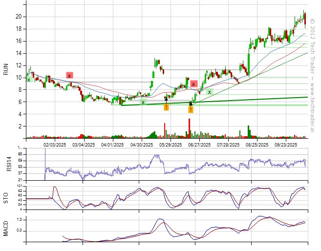Screen dimensions: 321x251
Task: Click the RSI14 axis value 85
Action: (x=20, y=154)
